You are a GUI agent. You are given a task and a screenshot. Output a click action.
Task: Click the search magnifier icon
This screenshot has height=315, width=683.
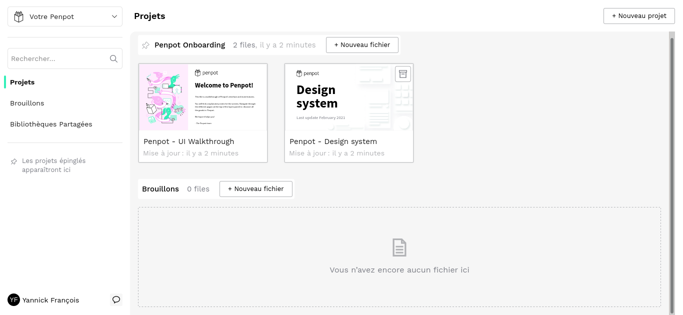113,58
